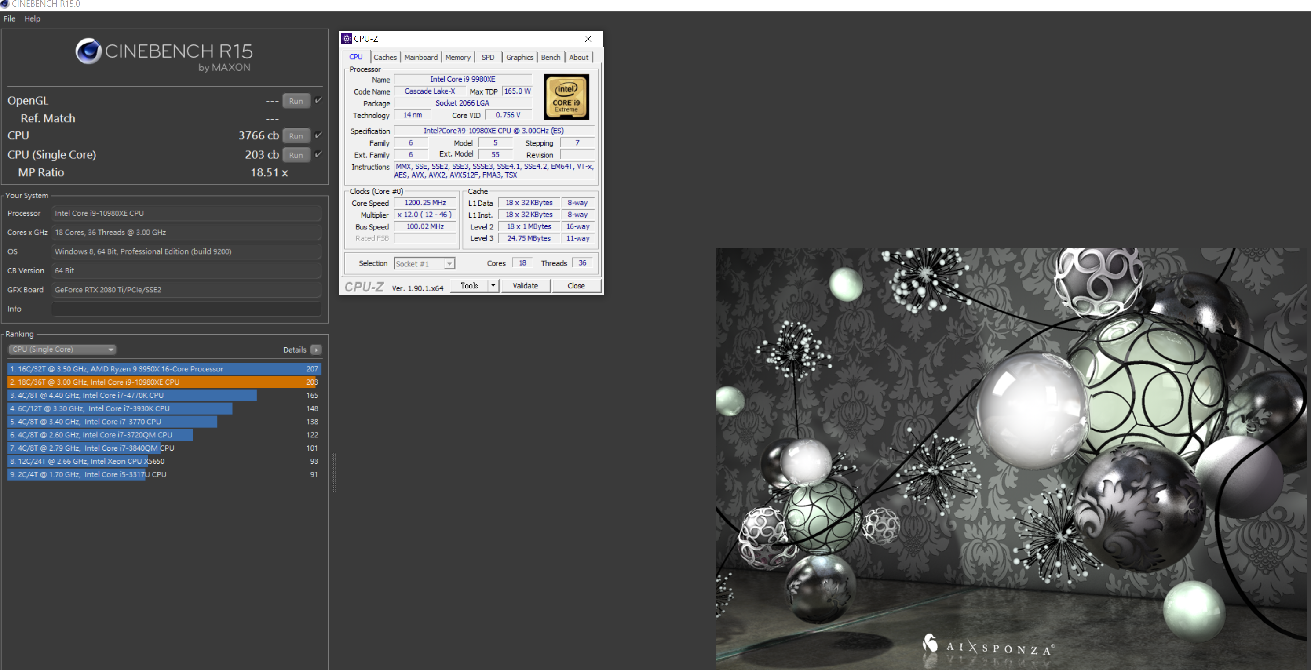The image size is (1311, 670).
Task: Click the 3766 cb CPU score
Action: pos(259,135)
